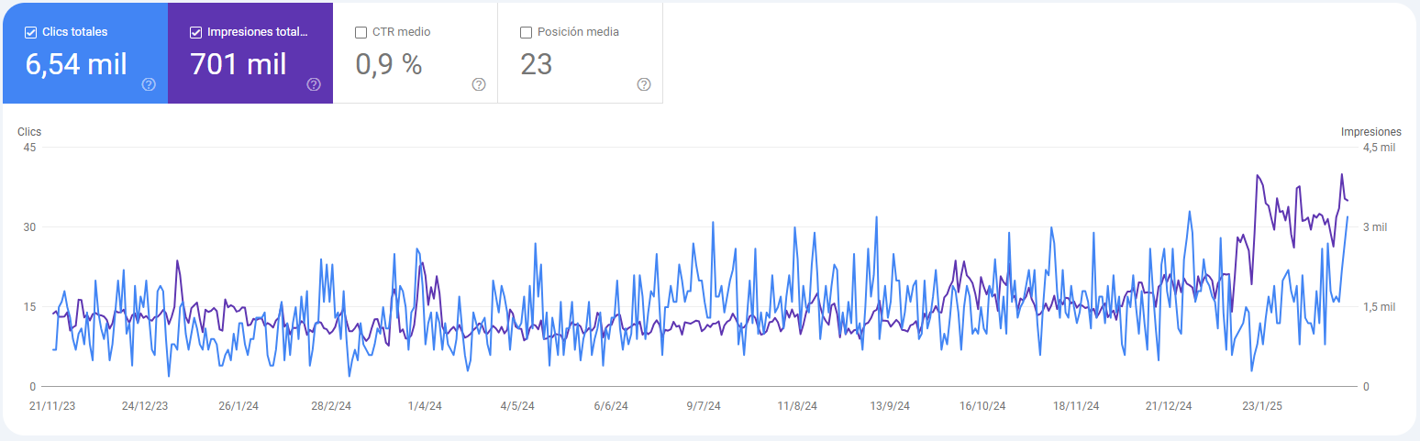Open help icon on Clics totales card
1420x441 pixels.
[x=149, y=84]
